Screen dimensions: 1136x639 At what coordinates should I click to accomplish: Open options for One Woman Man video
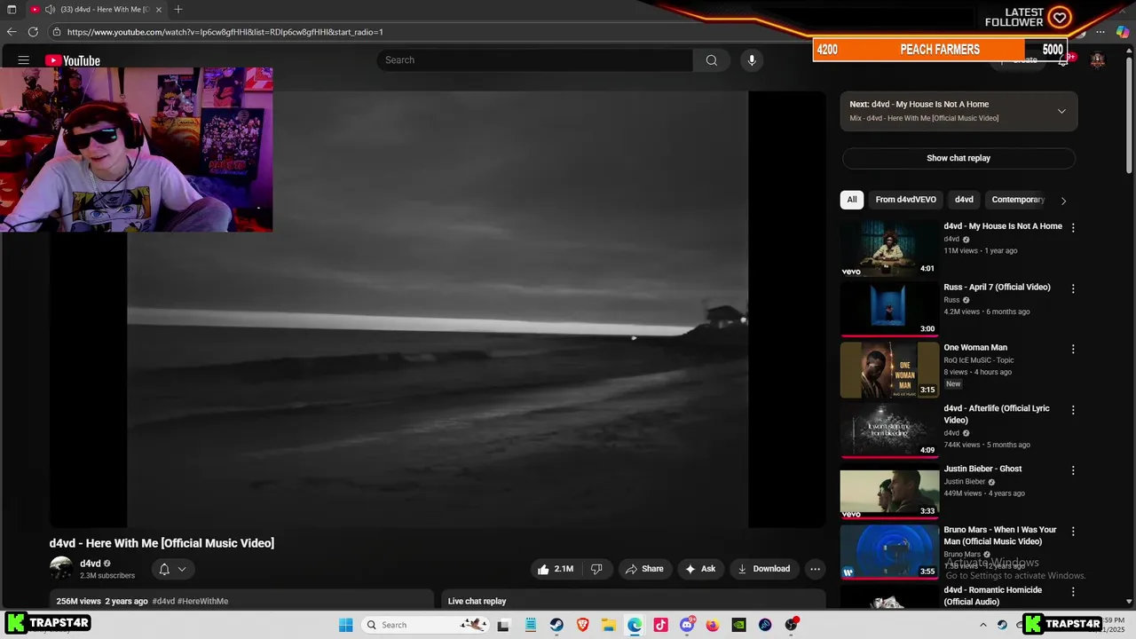click(x=1073, y=349)
